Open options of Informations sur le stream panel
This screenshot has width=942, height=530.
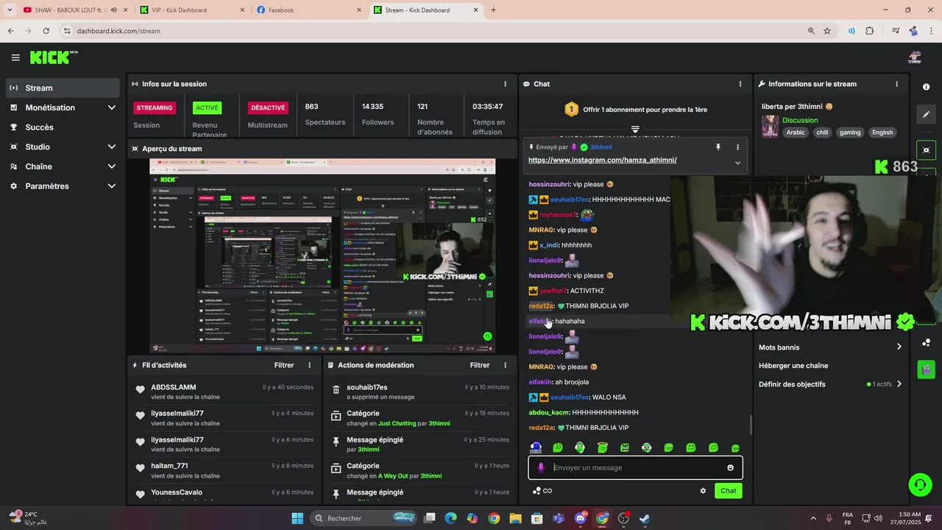896,84
